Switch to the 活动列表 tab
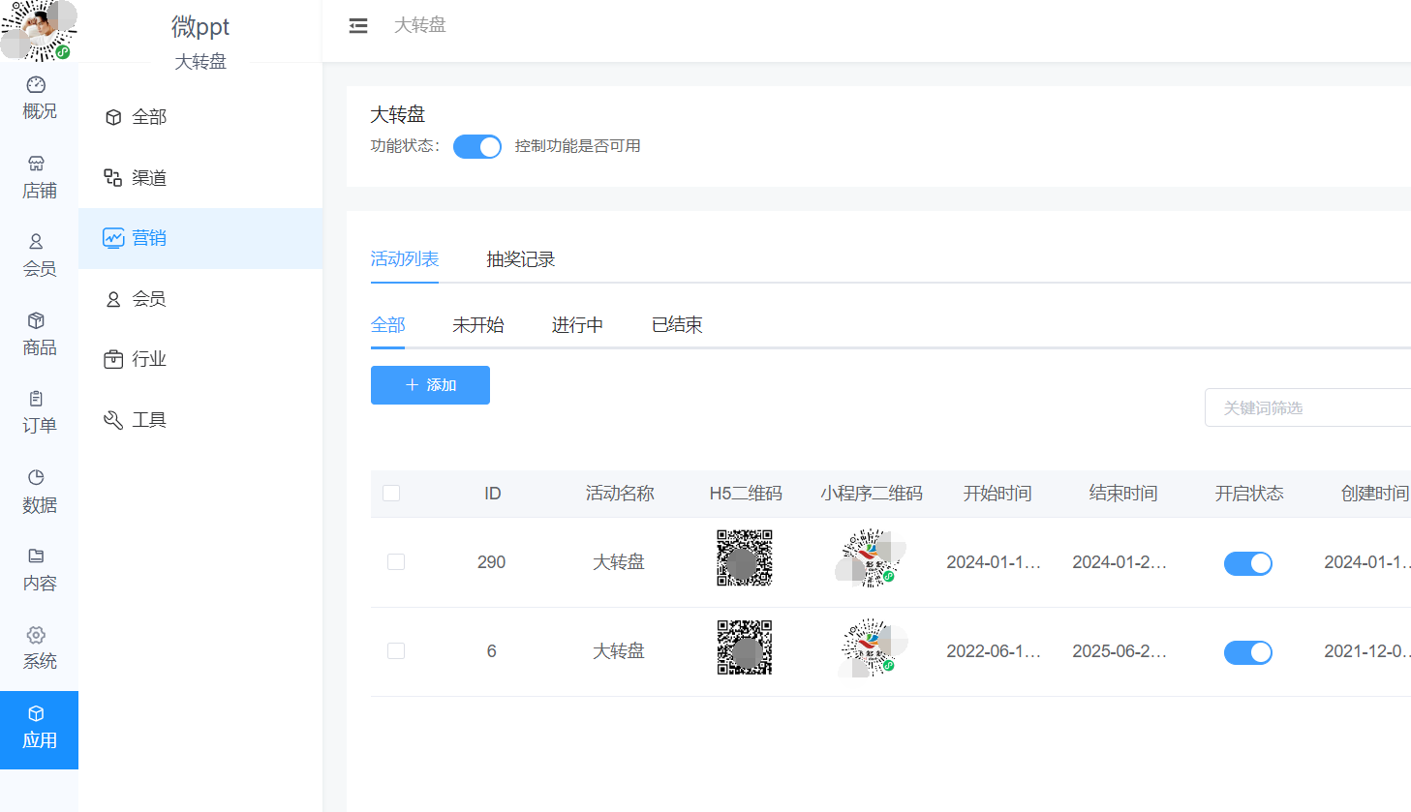 (405, 259)
